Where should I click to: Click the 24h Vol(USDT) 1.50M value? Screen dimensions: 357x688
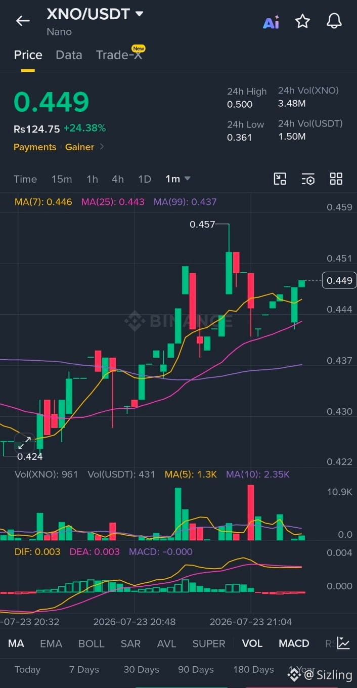pos(292,137)
